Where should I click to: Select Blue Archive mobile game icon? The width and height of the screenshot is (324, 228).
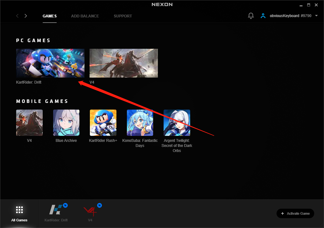coord(66,123)
